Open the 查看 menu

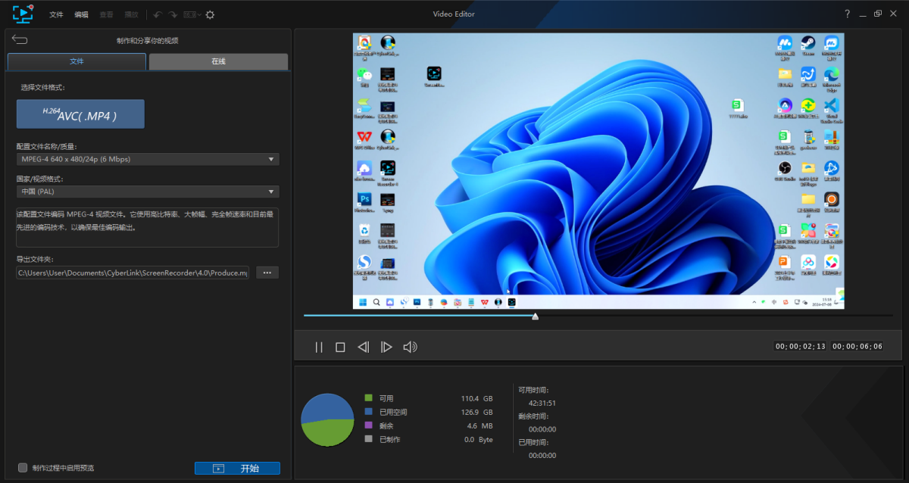106,14
